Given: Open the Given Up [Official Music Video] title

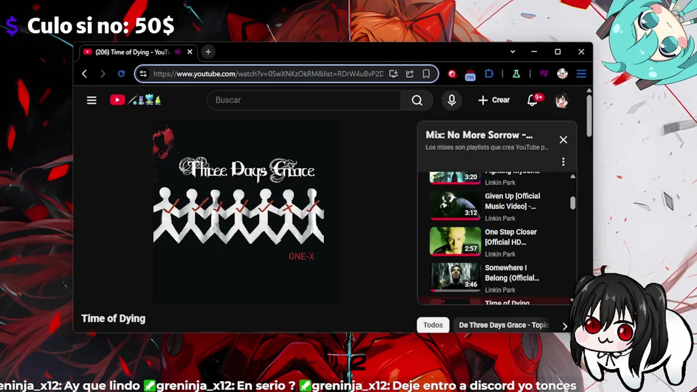Looking at the screenshot, I should 512,201.
